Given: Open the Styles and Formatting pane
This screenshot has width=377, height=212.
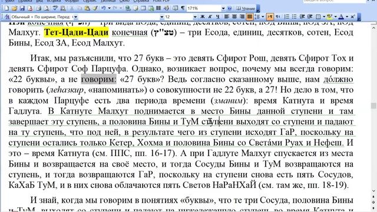Looking at the screenshot, I should click(x=6, y=17).
